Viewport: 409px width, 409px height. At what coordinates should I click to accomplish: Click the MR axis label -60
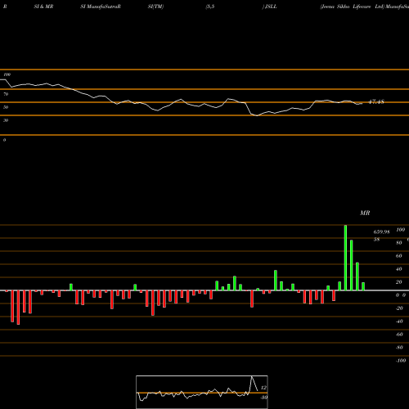(x=399, y=335)
